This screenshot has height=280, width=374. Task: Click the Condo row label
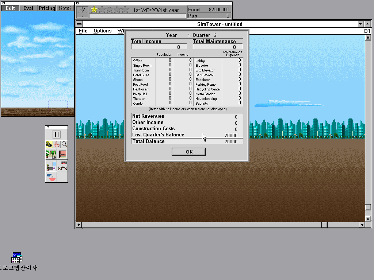[138, 104]
